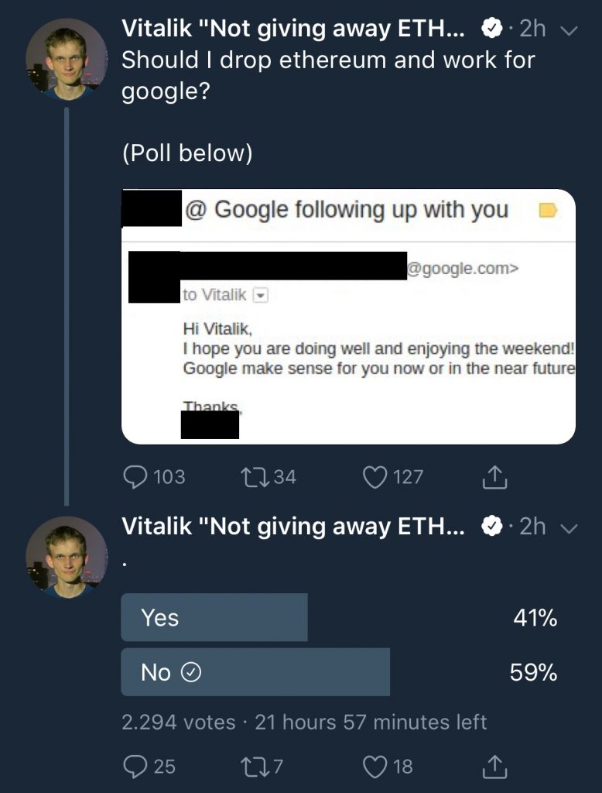602x793 pixels.
Task: Open the attached email screenshot image
Action: coord(348,318)
